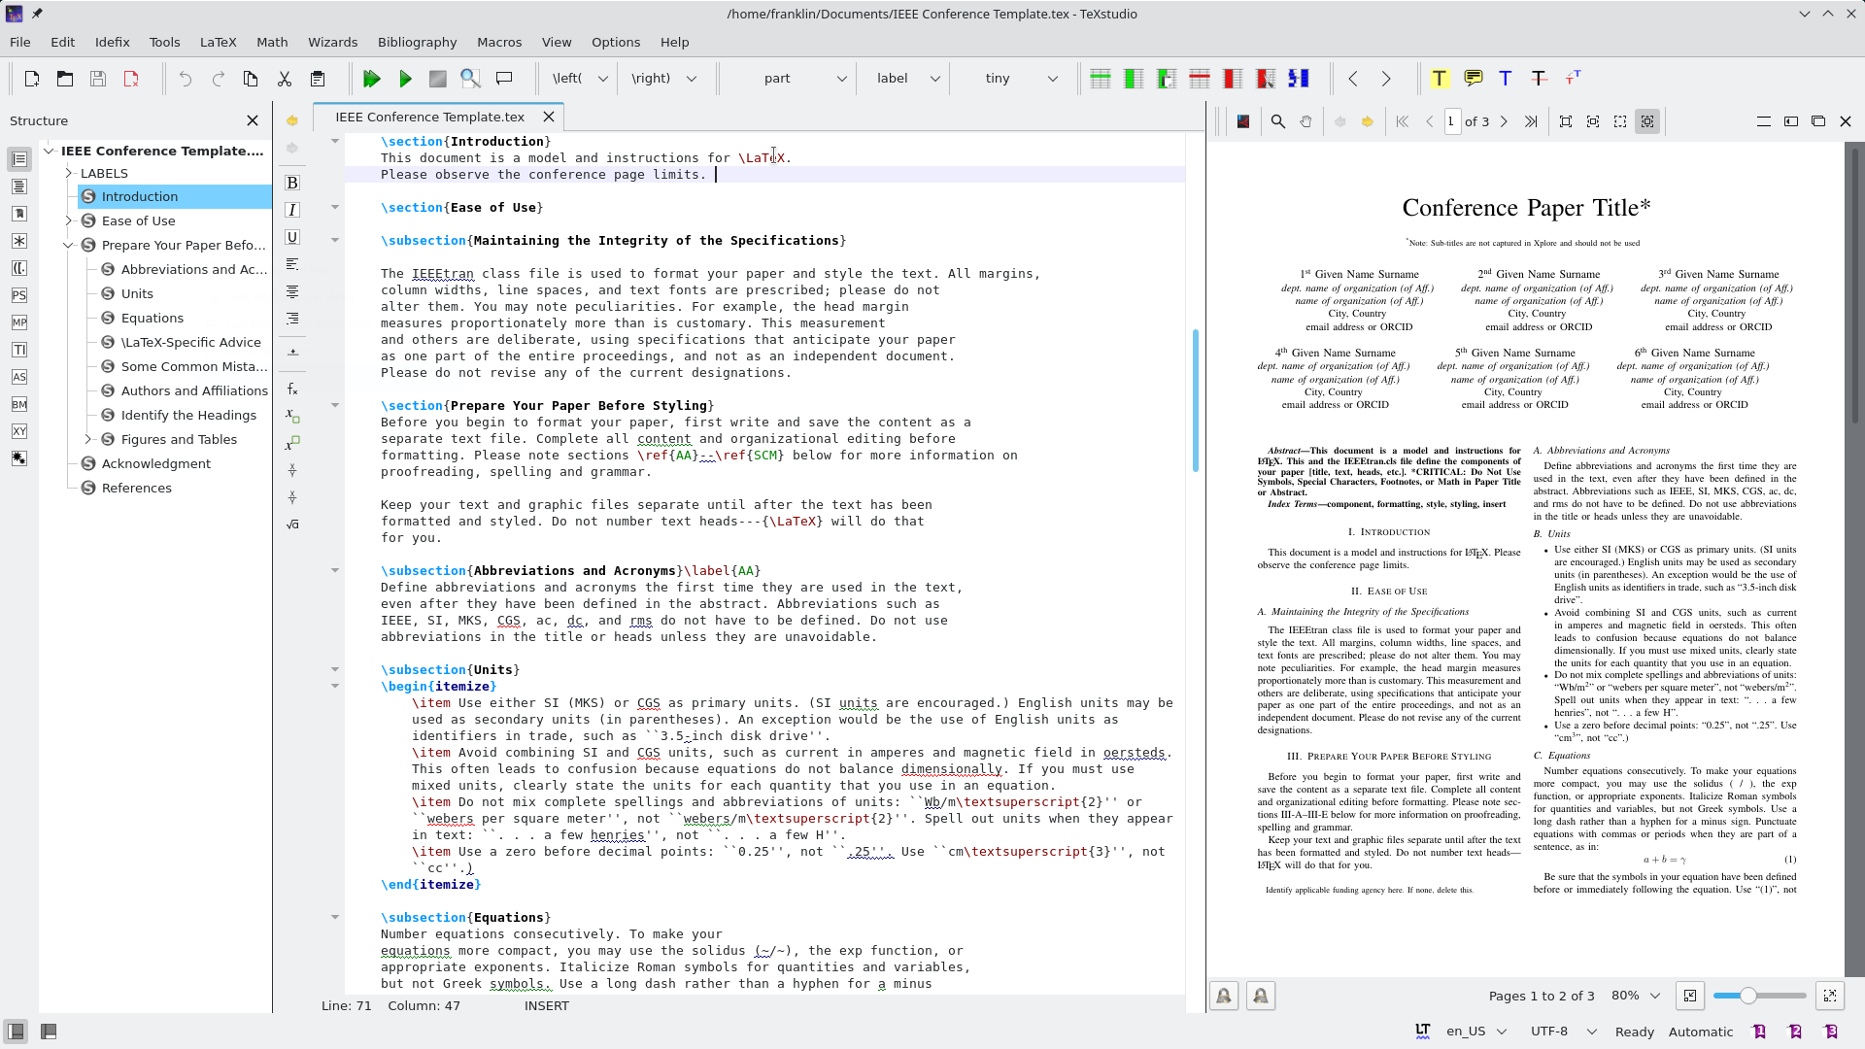Select the hand scroll tool in PDF viewer
The height and width of the screenshot is (1049, 1865).
[x=1305, y=121]
